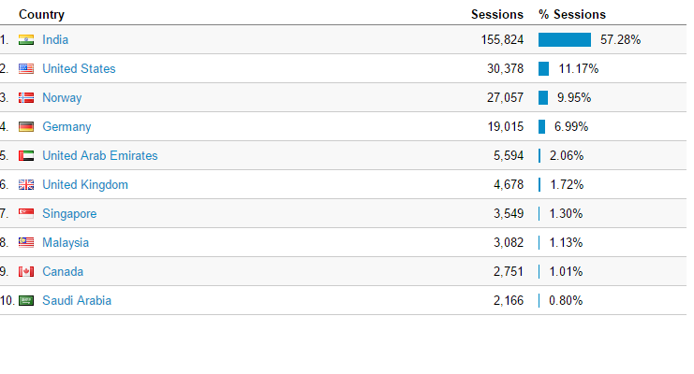Click the United States flag icon
Image resolution: width=694 pixels, height=374 pixels.
(x=26, y=69)
